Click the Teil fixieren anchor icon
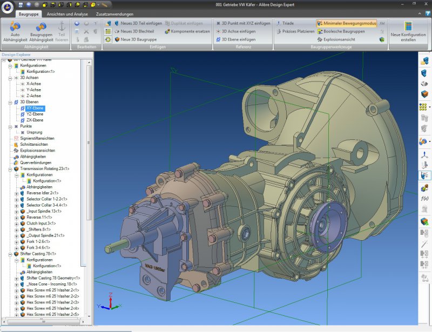 [x=62, y=26]
